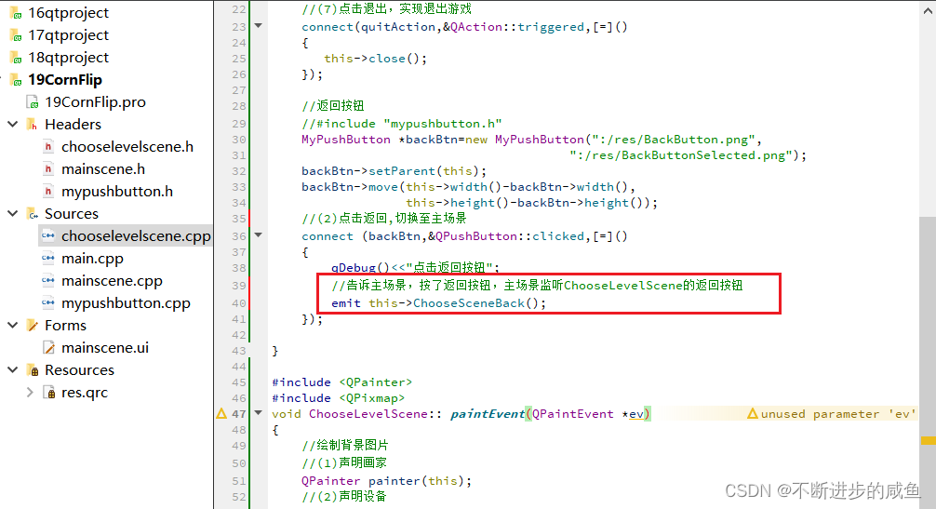The width and height of the screenshot is (936, 509).
Task: Open the 19CornFlip.pro project file
Action: click(95, 102)
